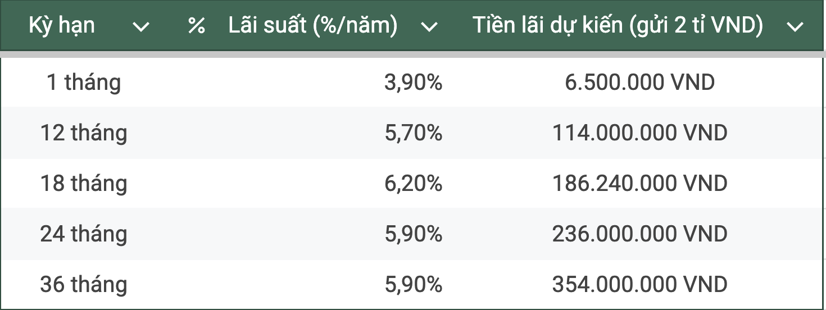Image resolution: width=826 pixels, height=310 pixels.
Task: Select the 354.000.000 VND cell
Action: 639,284
